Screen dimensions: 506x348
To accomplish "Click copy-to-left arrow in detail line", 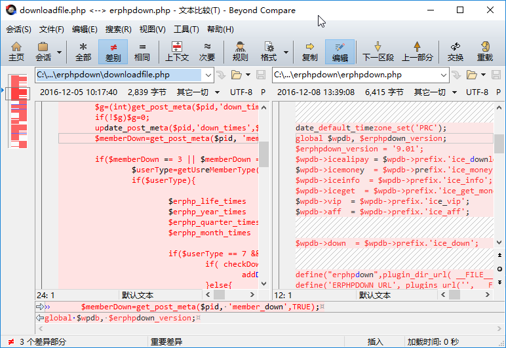I will coord(40,318).
